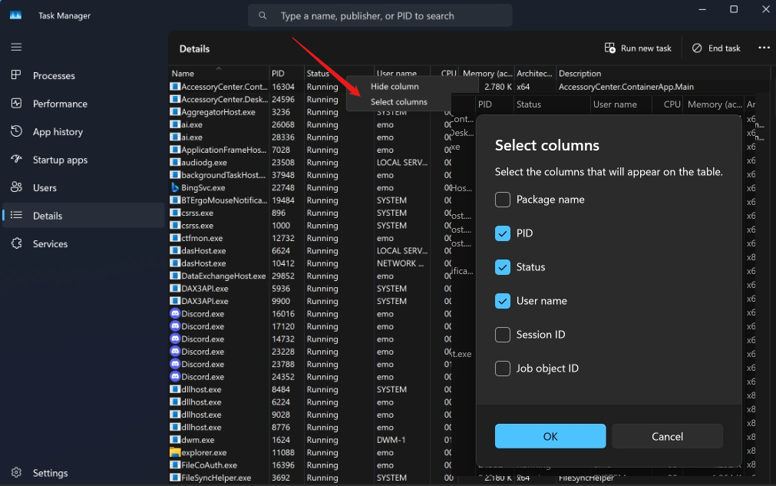Toggle the Job object ID checkbox
This screenshot has width=776, height=486.
[x=503, y=369]
